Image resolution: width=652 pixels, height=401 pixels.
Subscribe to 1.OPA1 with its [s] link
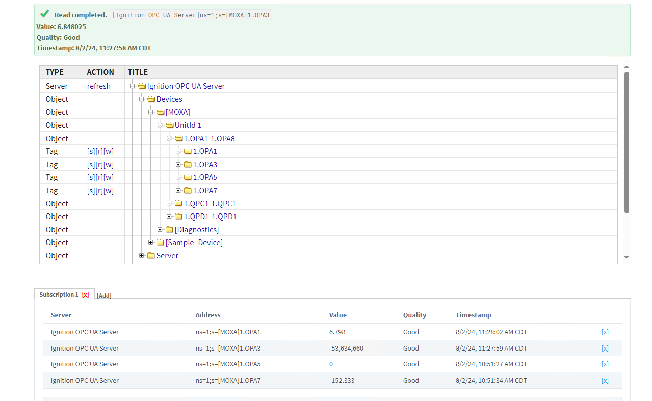91,151
